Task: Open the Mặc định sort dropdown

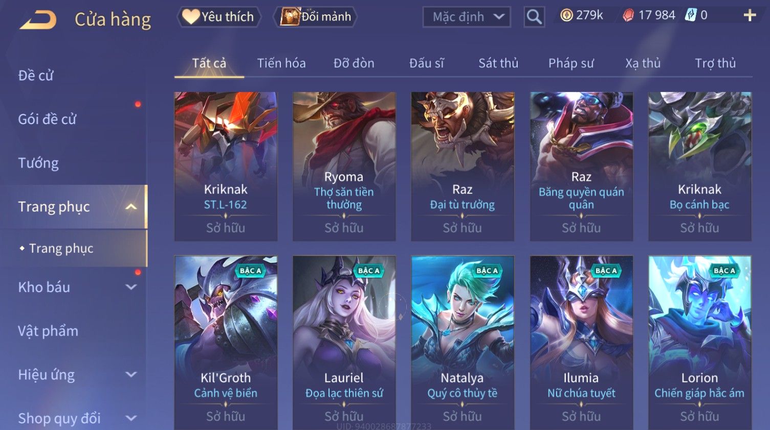Action: [467, 17]
